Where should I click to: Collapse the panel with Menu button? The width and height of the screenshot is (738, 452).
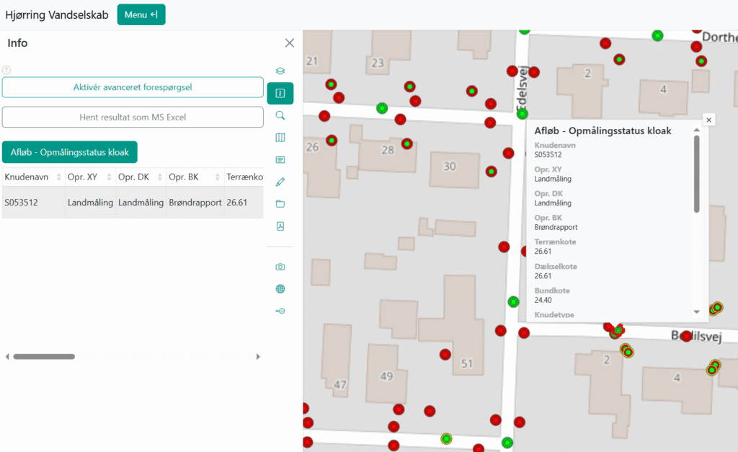point(141,14)
